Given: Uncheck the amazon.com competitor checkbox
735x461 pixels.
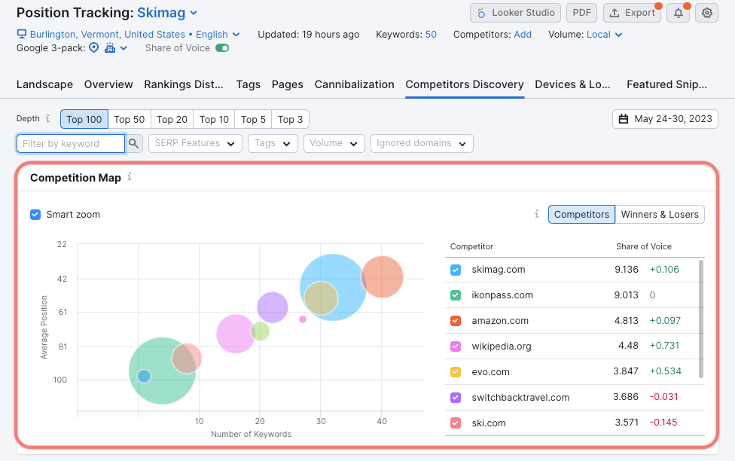Looking at the screenshot, I should 455,321.
